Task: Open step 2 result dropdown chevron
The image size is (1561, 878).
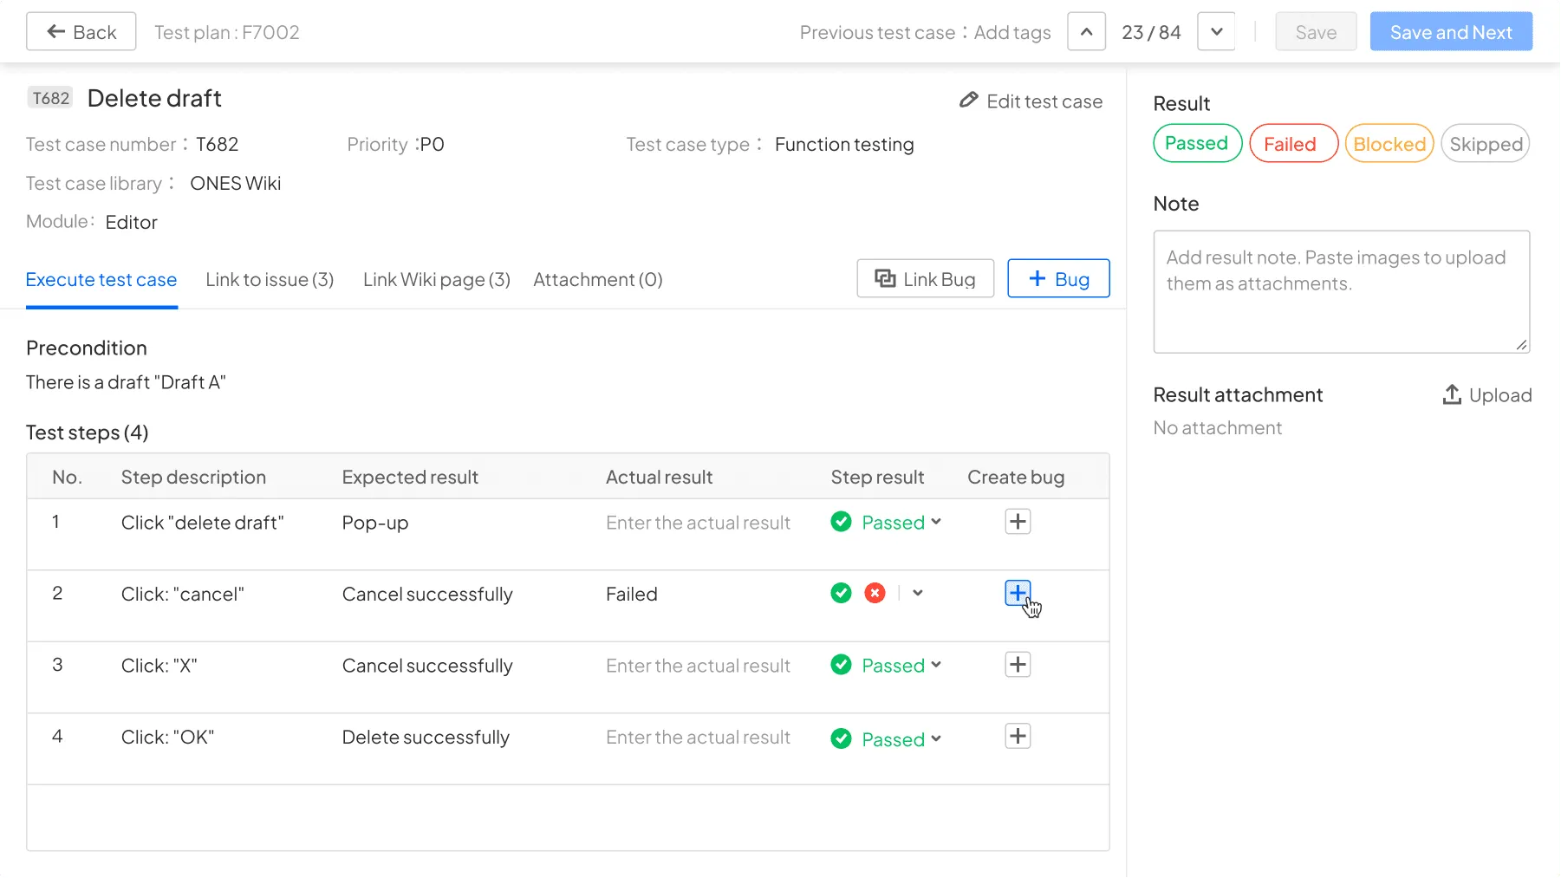Action: coord(918,593)
